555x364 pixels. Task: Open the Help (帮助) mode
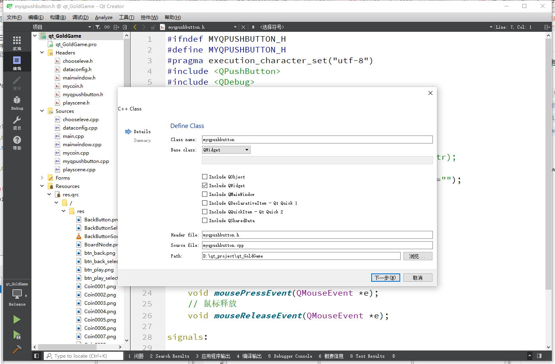point(17,142)
